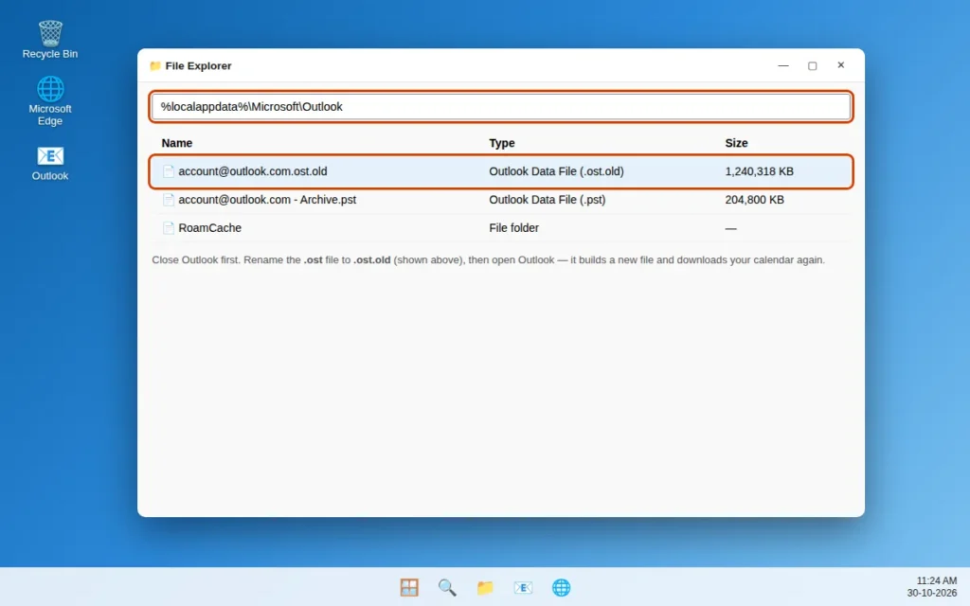Click the taskbar clock showing 11:24 AM

tap(936, 580)
